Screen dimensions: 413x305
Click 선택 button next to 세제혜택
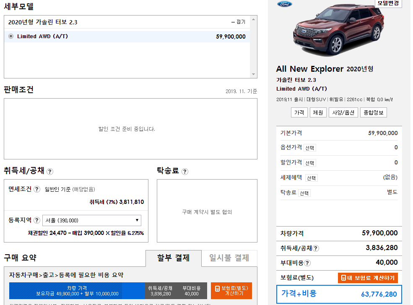312,178
